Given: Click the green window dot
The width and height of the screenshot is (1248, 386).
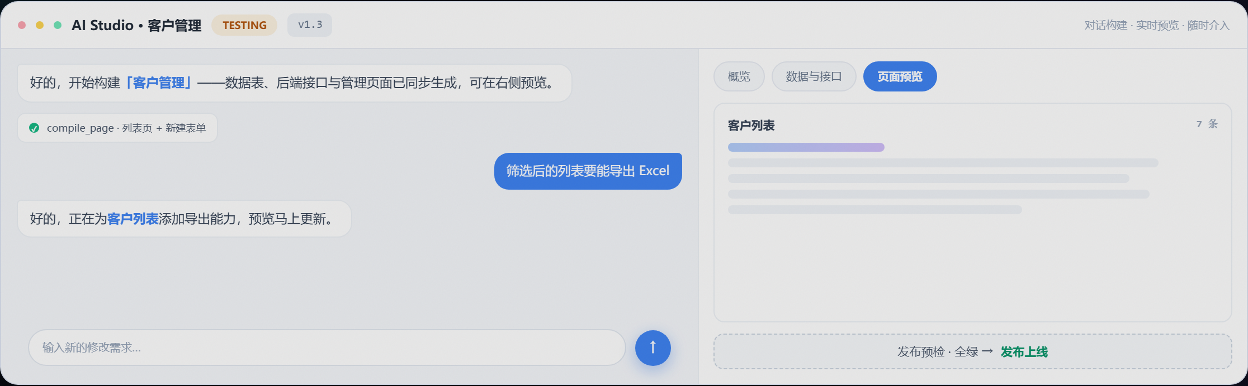Looking at the screenshot, I should point(58,25).
